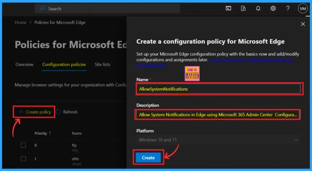The height and width of the screenshot is (171, 312).
Task: Open the ffg policy
Action: (x=74, y=145)
